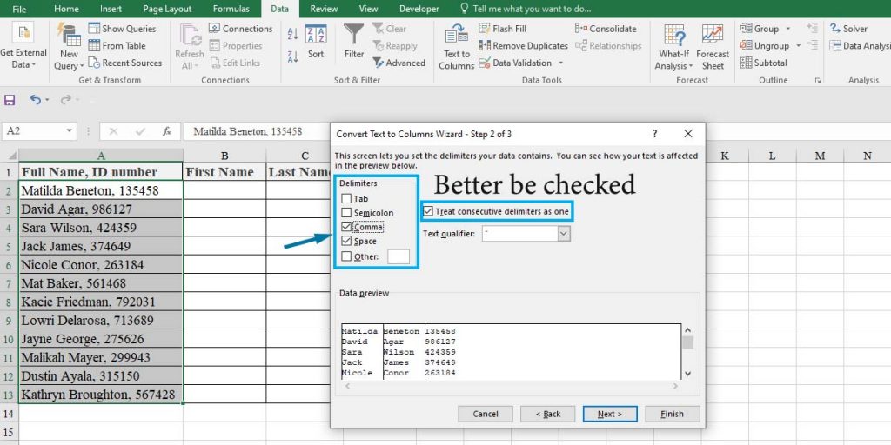Launch the Solver add-in
891x445 pixels.
click(848, 29)
